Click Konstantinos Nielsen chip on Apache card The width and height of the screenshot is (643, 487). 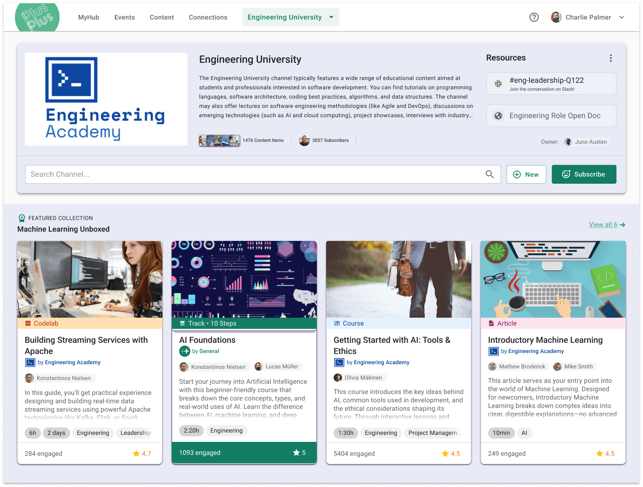[x=60, y=378]
